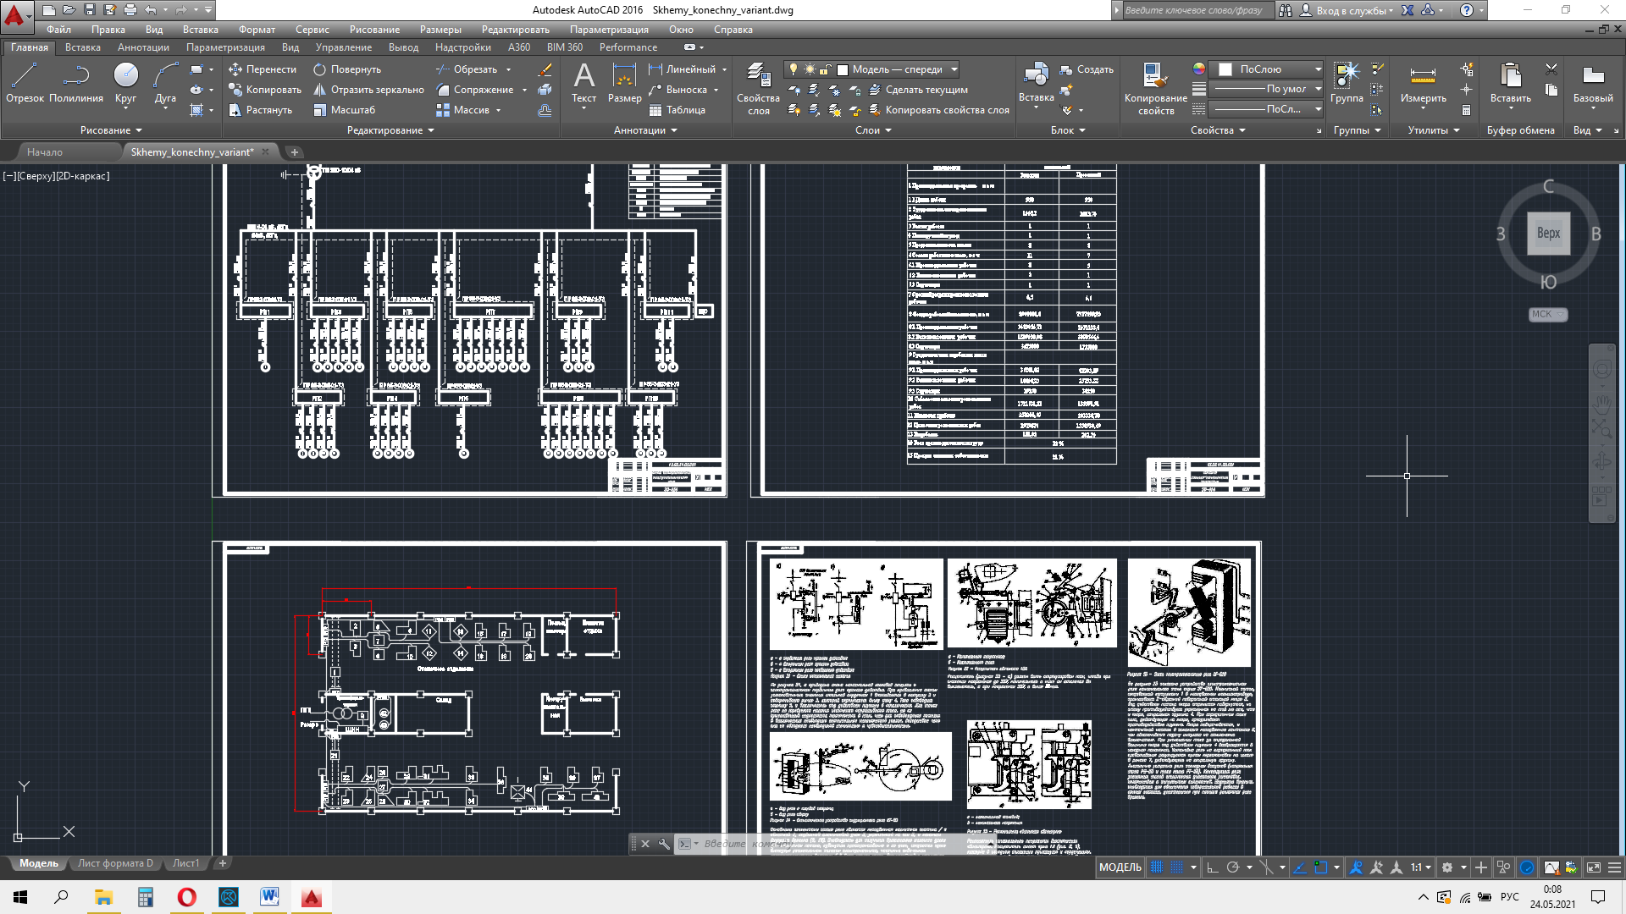Open the Рисование menu in menu bar
This screenshot has width=1626, height=914.
(374, 30)
